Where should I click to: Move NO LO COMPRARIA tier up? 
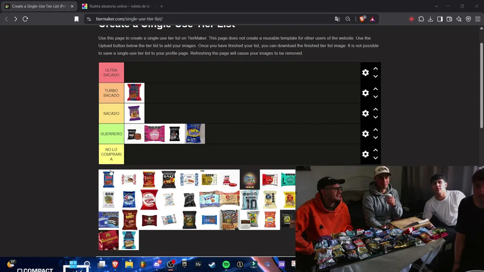pyautogui.click(x=375, y=150)
